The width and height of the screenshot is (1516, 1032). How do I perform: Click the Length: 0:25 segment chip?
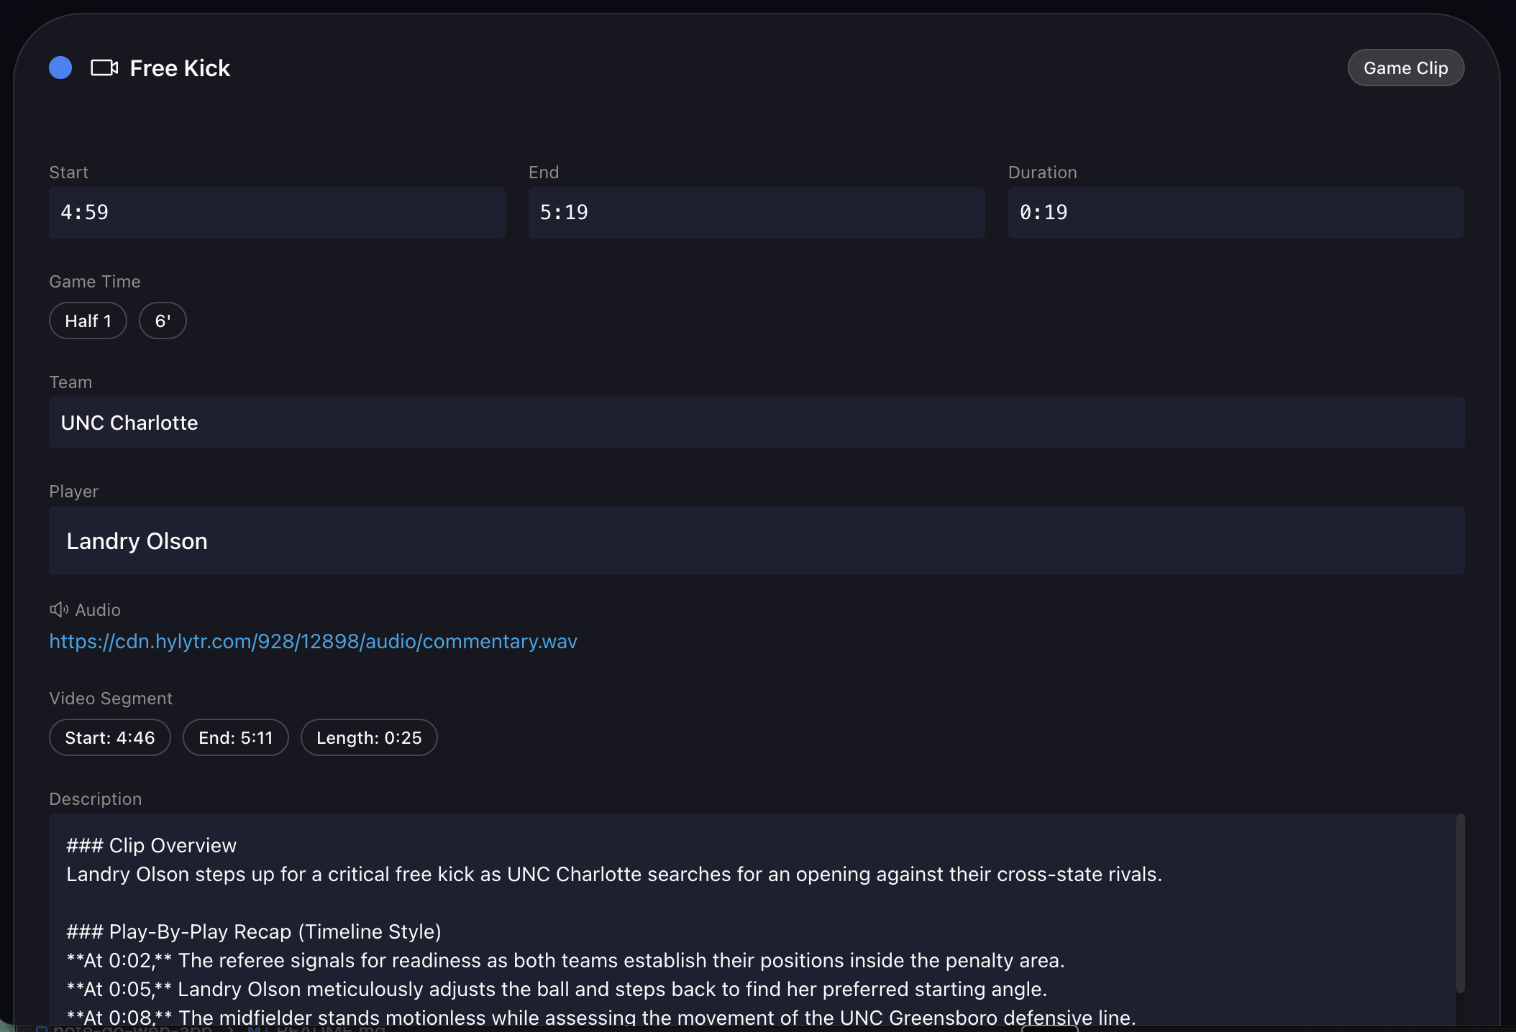tap(368, 738)
